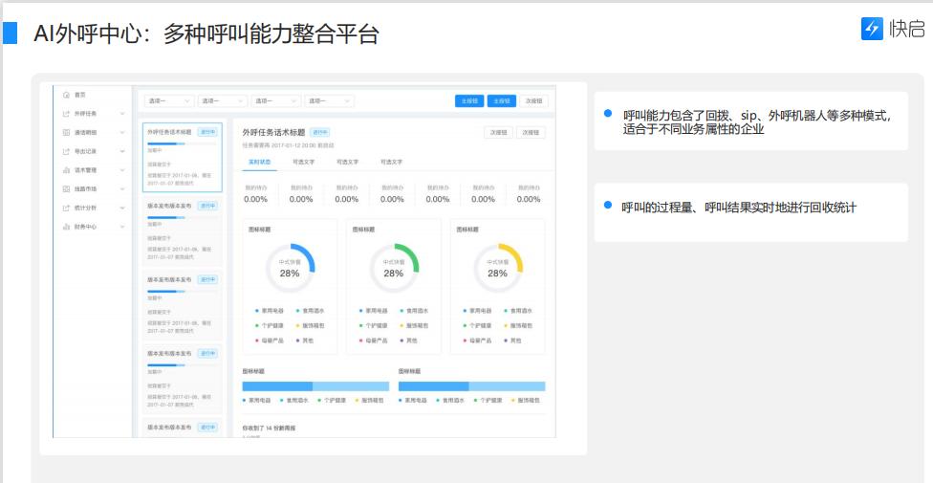Click the first 0.00% statistic value
933x483 pixels.
[256, 200]
